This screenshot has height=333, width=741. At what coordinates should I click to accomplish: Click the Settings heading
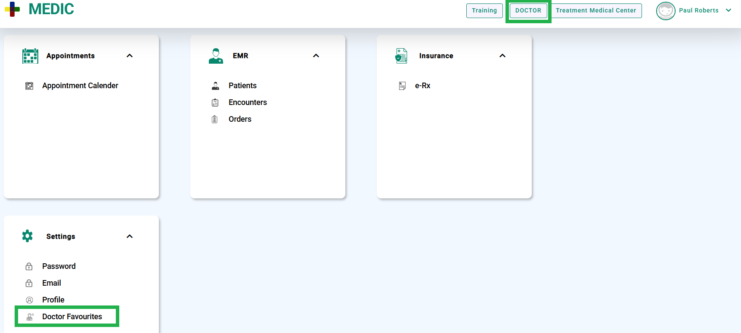tap(61, 237)
